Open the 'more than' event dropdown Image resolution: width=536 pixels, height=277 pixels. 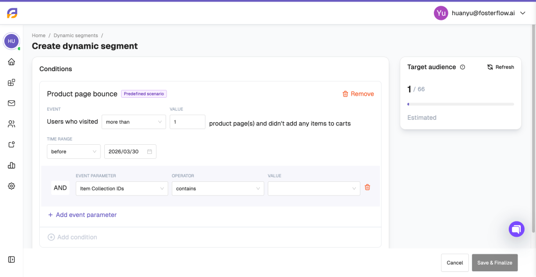tap(134, 122)
